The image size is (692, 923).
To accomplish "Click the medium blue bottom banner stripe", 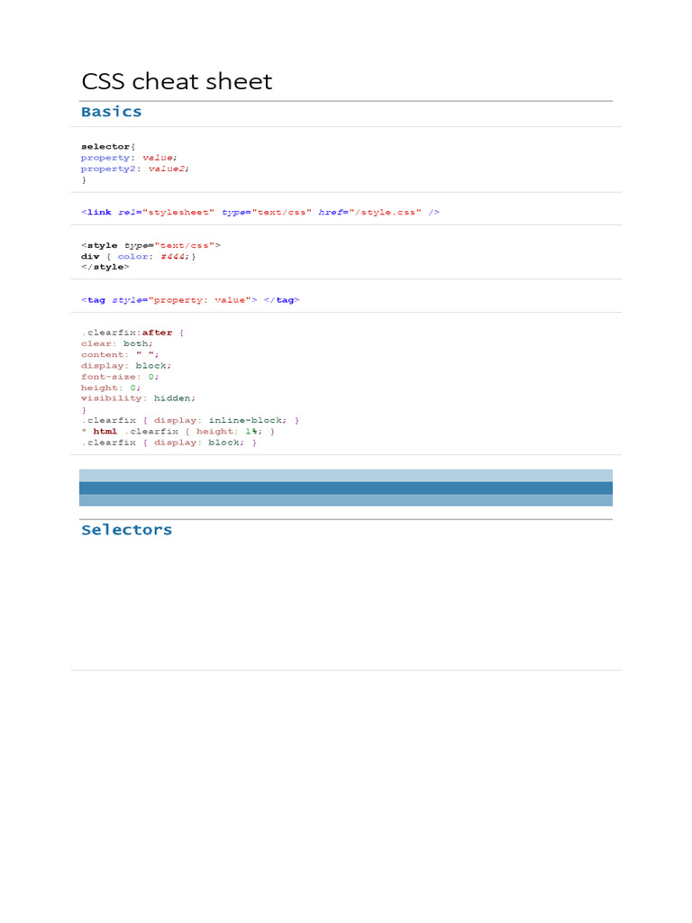I will click(346, 500).
